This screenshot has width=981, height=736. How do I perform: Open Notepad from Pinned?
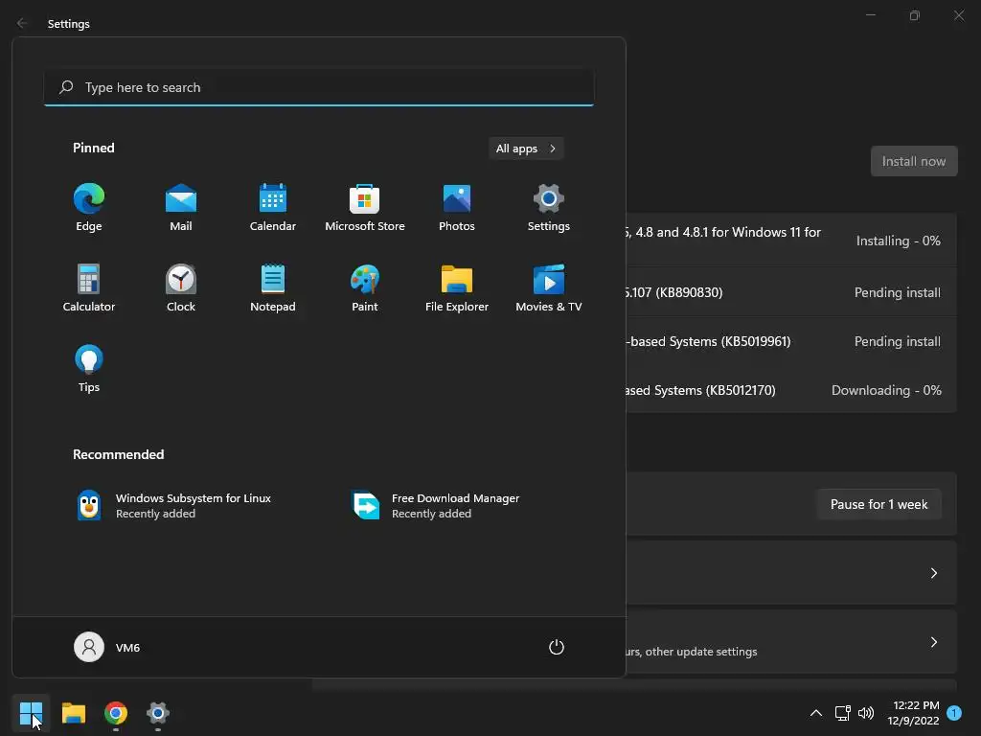273,287
